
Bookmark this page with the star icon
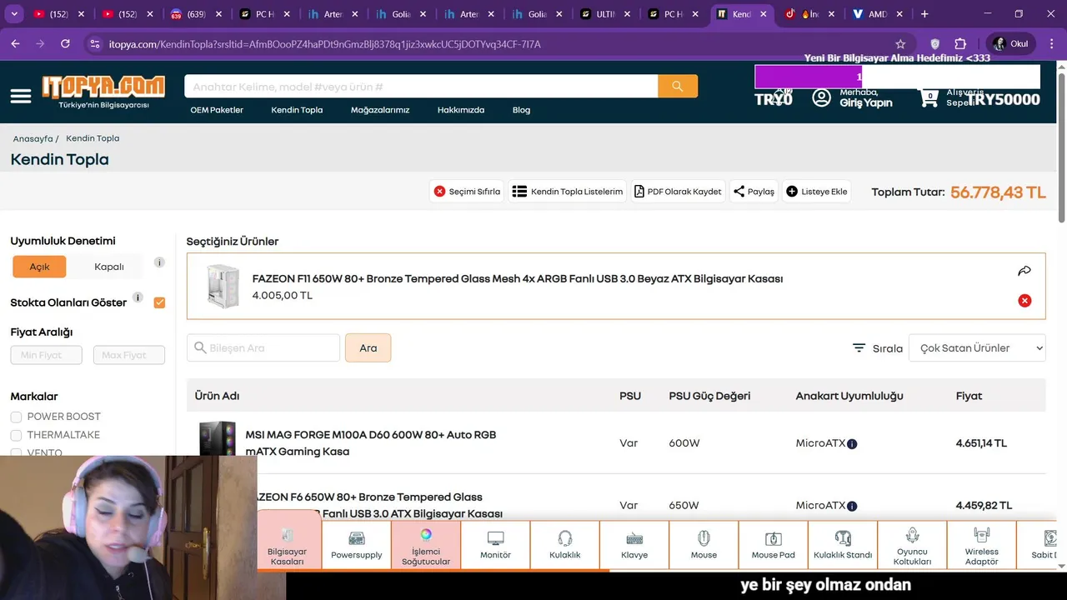click(900, 44)
